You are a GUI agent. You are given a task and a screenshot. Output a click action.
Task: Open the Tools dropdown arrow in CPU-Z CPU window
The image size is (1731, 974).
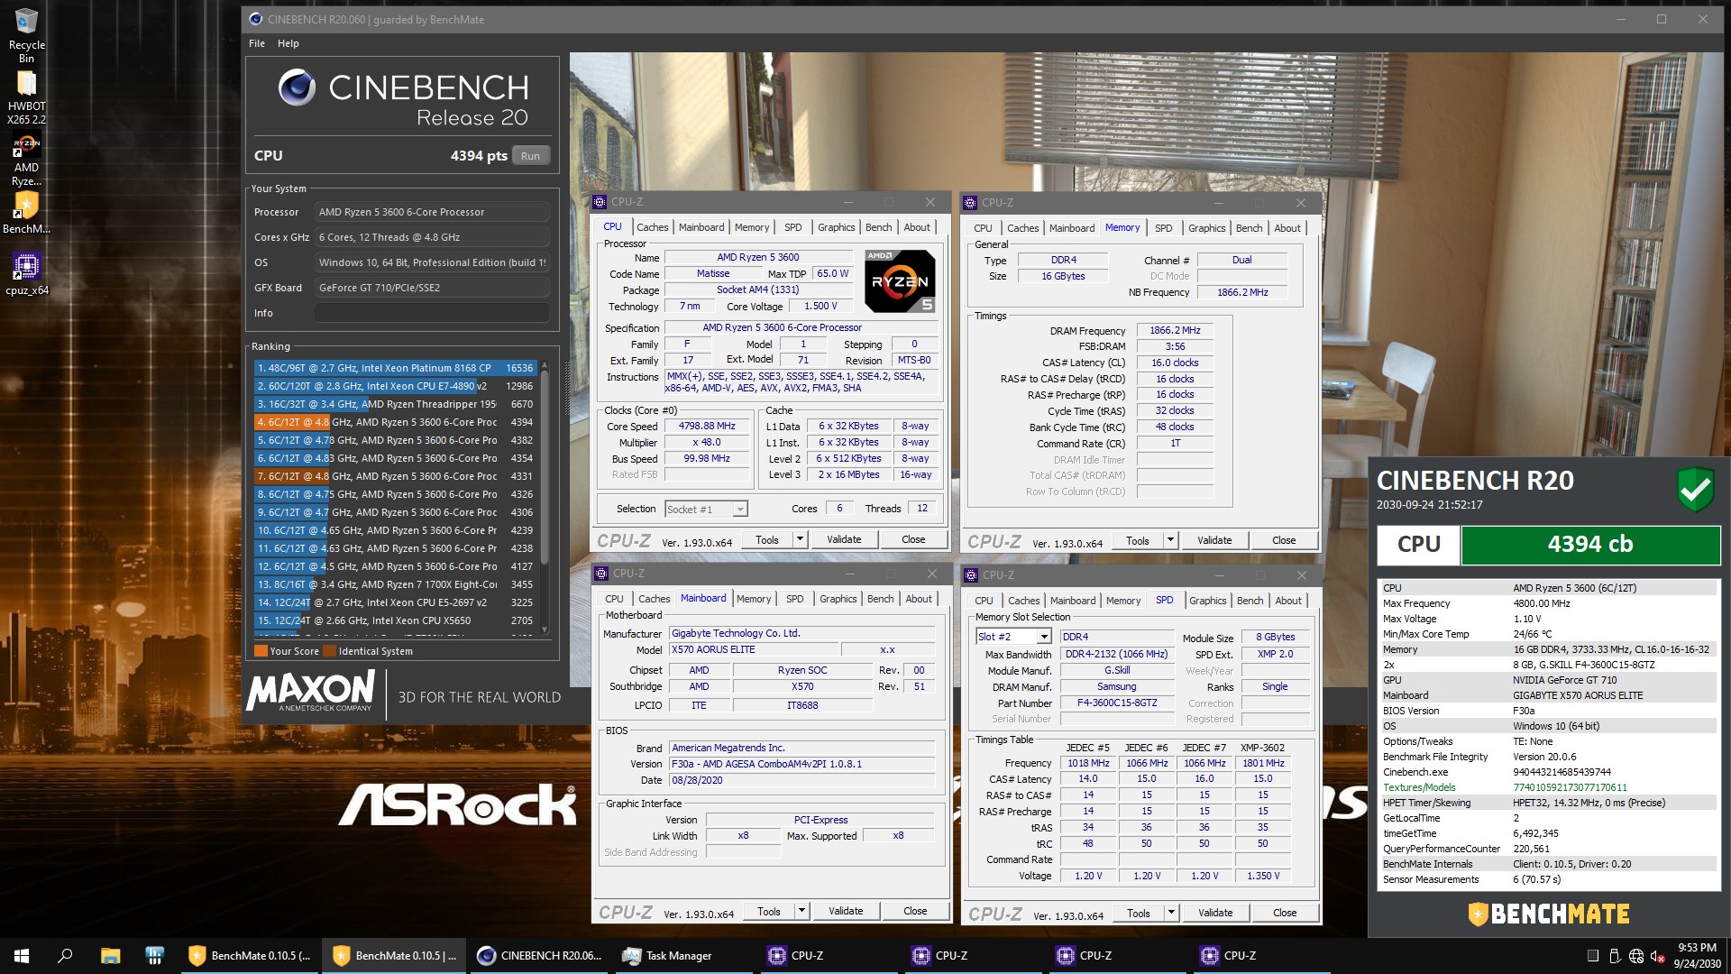799,539
